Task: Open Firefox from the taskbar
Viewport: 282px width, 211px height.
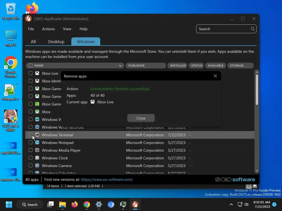Action: [74, 204]
